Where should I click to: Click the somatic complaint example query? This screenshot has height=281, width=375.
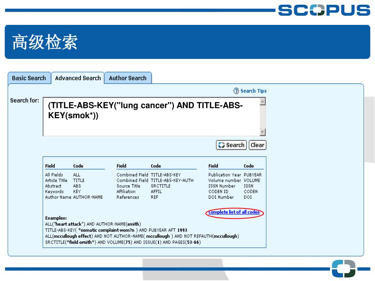coord(116,230)
